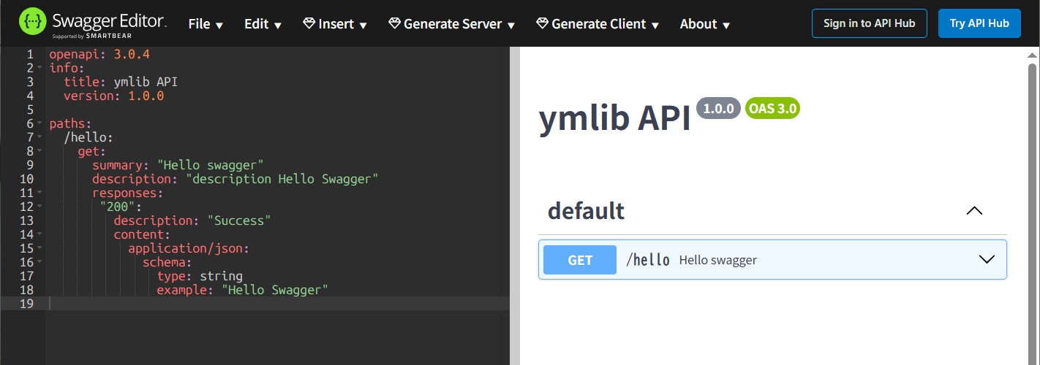This screenshot has height=365, width=1040.
Task: Expand the GET /hello operation chevron
Action: coord(987,260)
